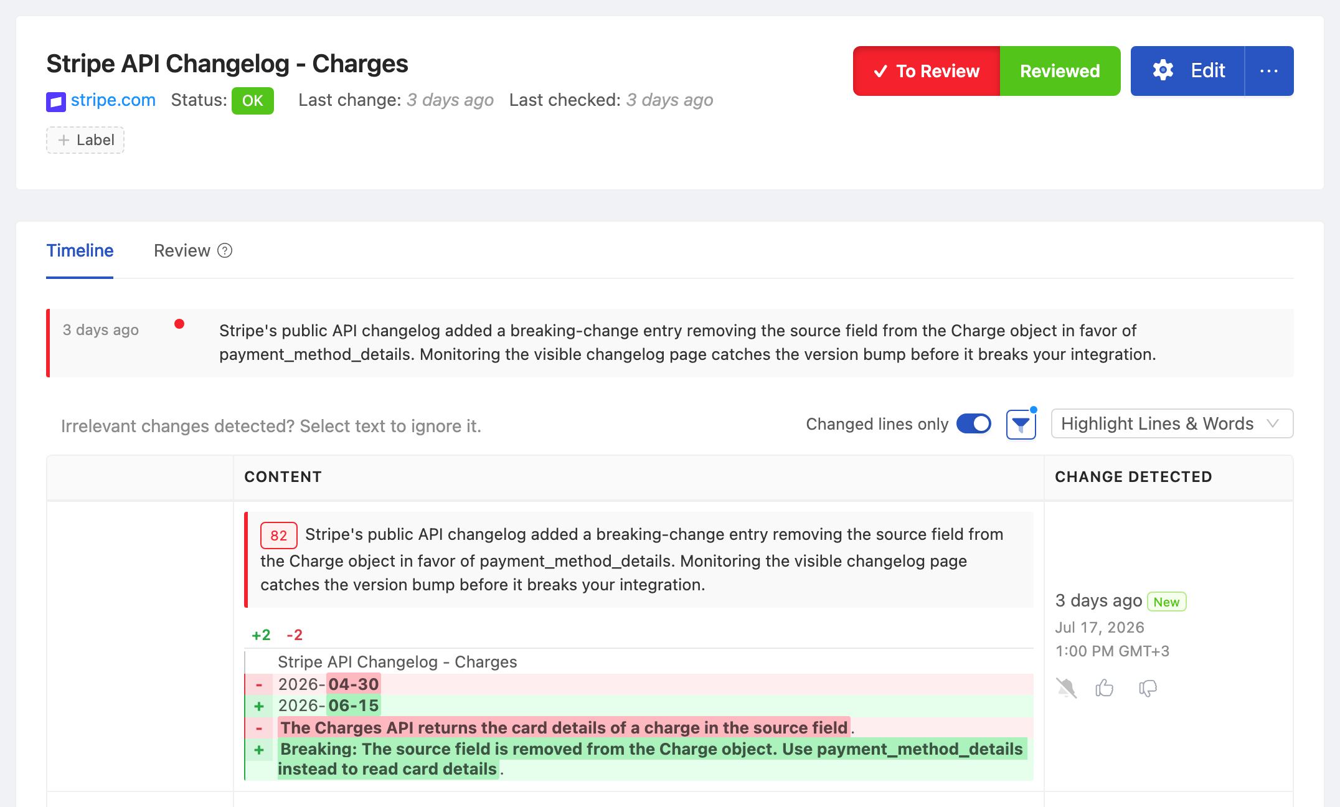Click the Review tab help icon
Screen dimensions: 1340x807
pyautogui.click(x=225, y=250)
